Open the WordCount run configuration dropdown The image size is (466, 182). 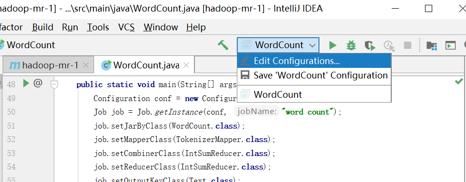point(278,45)
